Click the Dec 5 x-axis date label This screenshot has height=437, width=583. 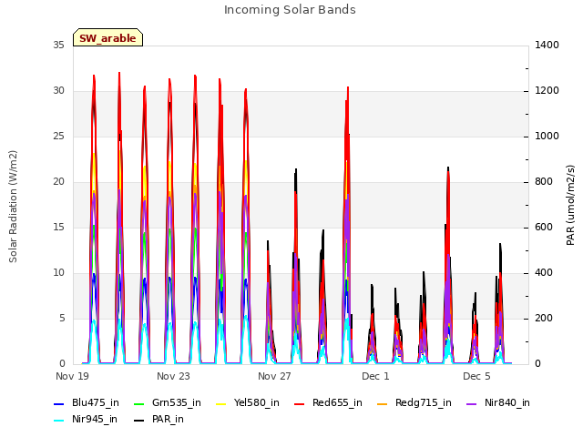tap(476, 376)
